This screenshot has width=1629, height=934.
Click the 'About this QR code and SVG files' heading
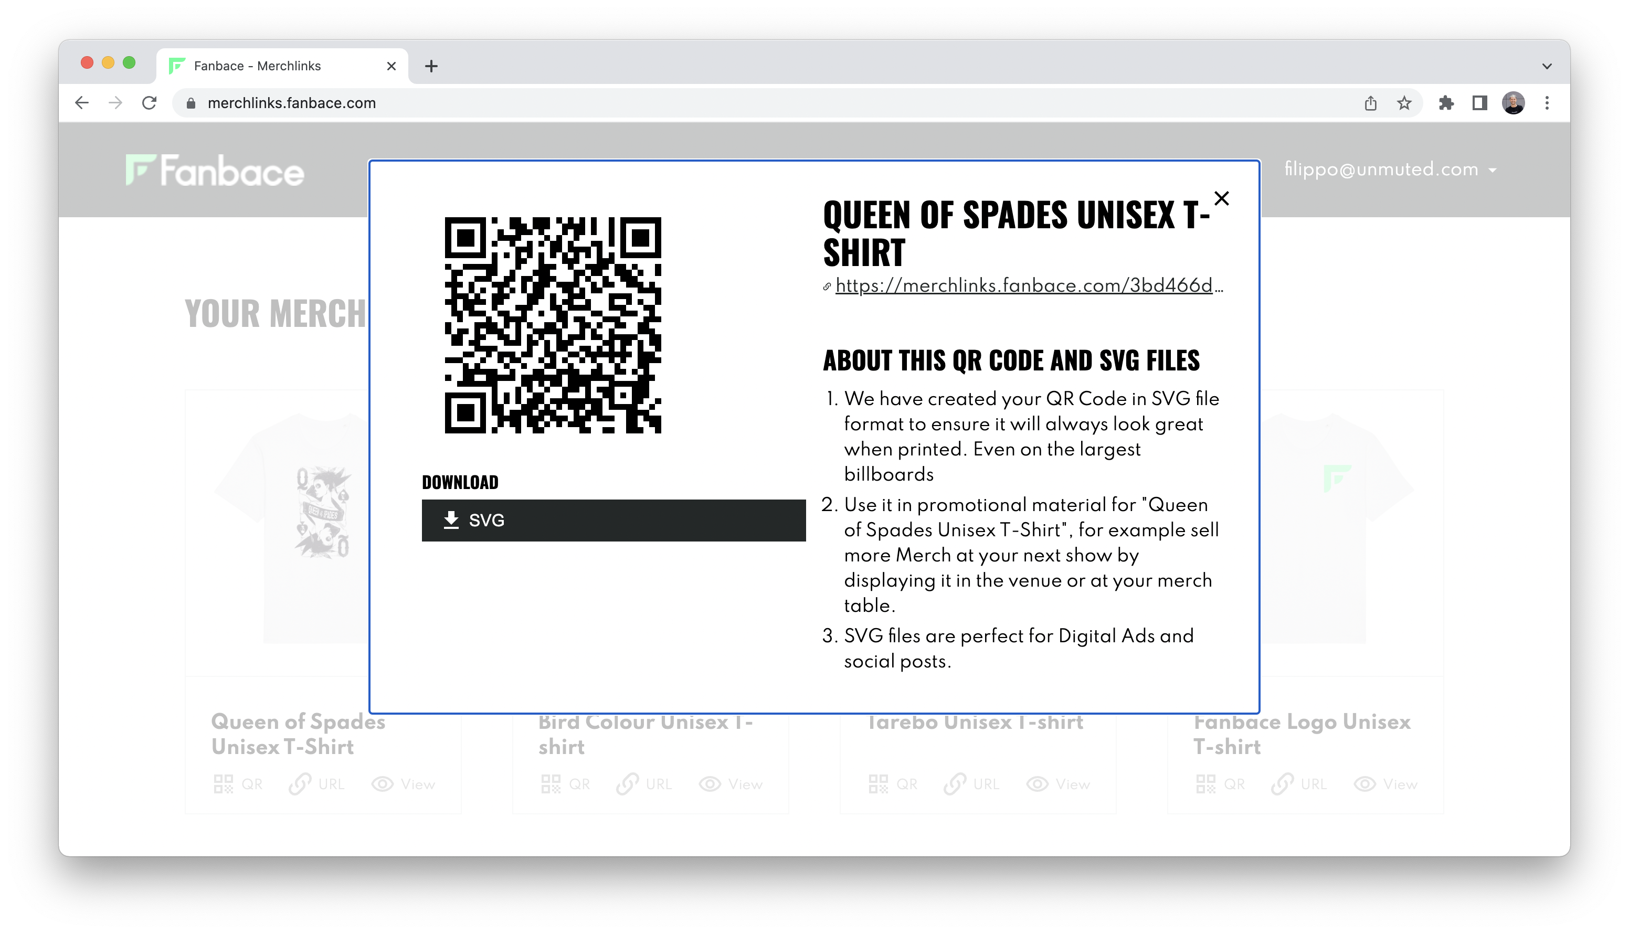1011,360
